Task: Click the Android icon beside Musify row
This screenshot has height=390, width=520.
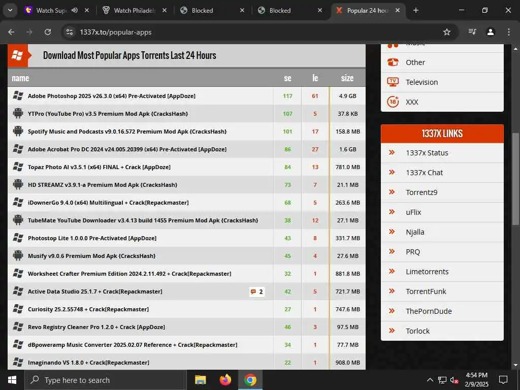Action: coord(18,256)
